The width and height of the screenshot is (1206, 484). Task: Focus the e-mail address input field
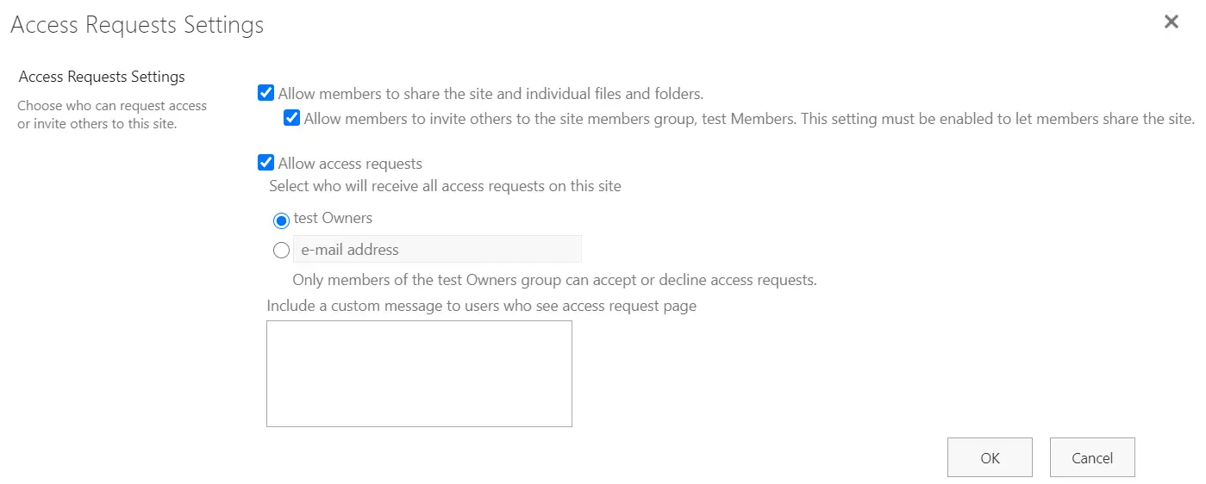coord(437,250)
